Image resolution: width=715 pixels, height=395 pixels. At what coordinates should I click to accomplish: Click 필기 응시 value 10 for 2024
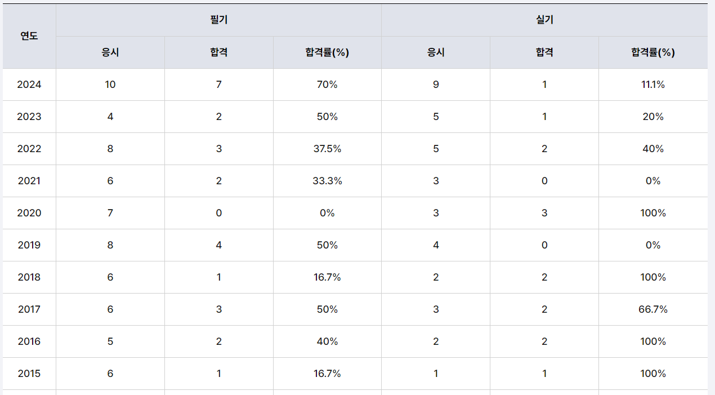click(x=110, y=85)
